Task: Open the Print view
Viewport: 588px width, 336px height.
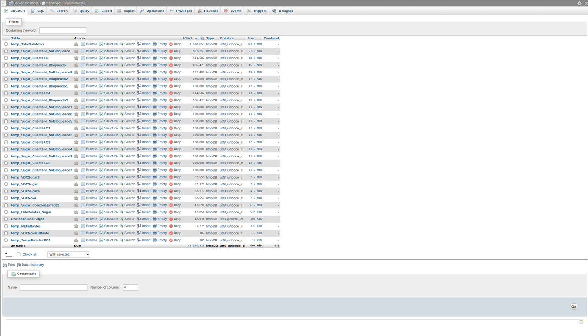Action: 11,264
